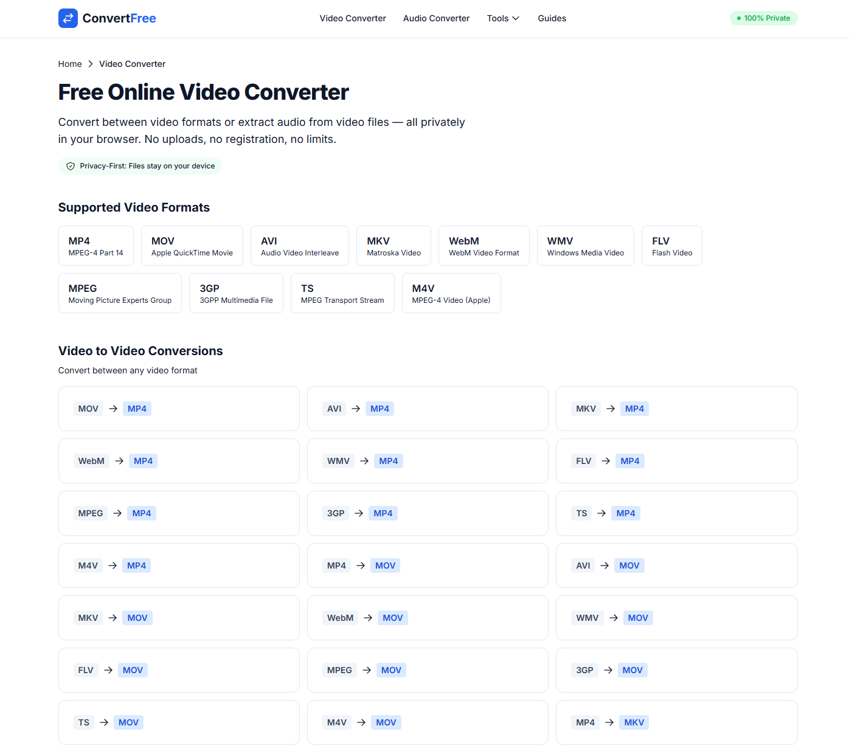Click the Tools dropdown chevron arrow

[515, 18]
